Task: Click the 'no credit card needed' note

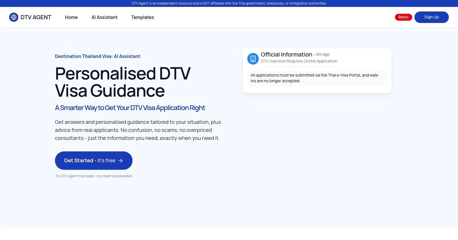Action: point(94,176)
